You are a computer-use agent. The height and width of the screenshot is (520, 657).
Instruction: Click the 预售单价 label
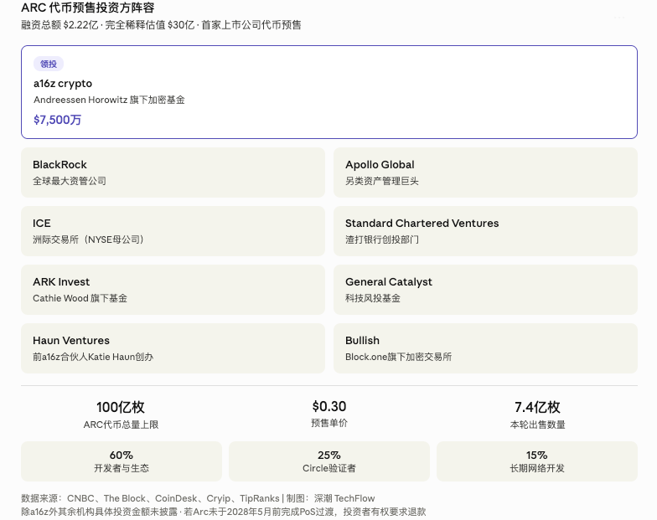point(329,424)
